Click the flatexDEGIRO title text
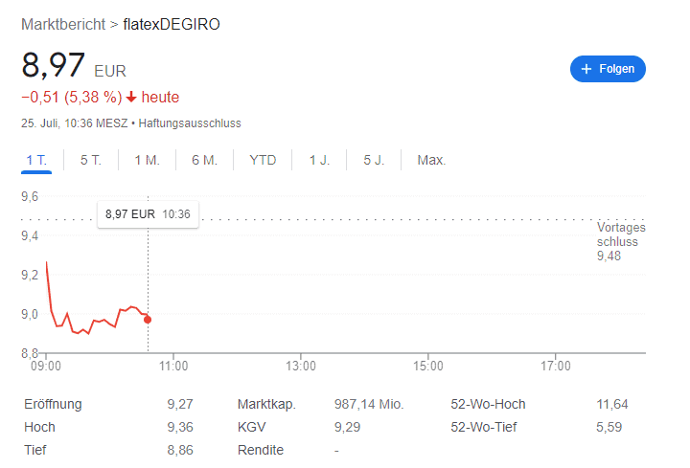This screenshot has width=690, height=468. point(172,24)
